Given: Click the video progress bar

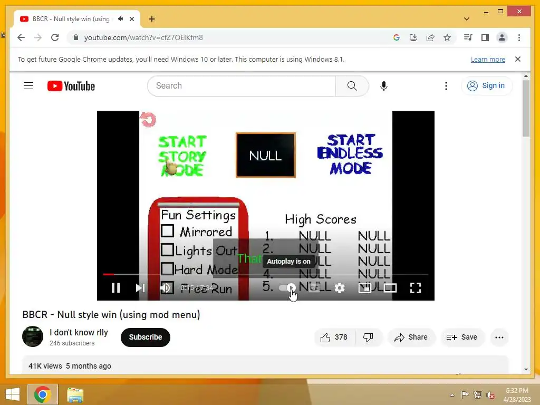Looking at the screenshot, I should click(x=266, y=274).
